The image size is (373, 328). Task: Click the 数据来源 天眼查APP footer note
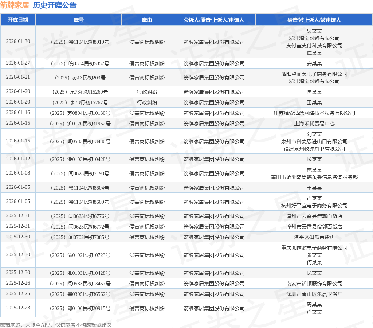(56, 325)
